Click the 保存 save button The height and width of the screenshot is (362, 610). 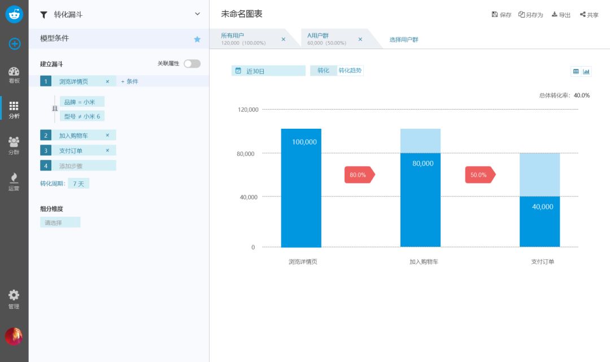click(502, 15)
